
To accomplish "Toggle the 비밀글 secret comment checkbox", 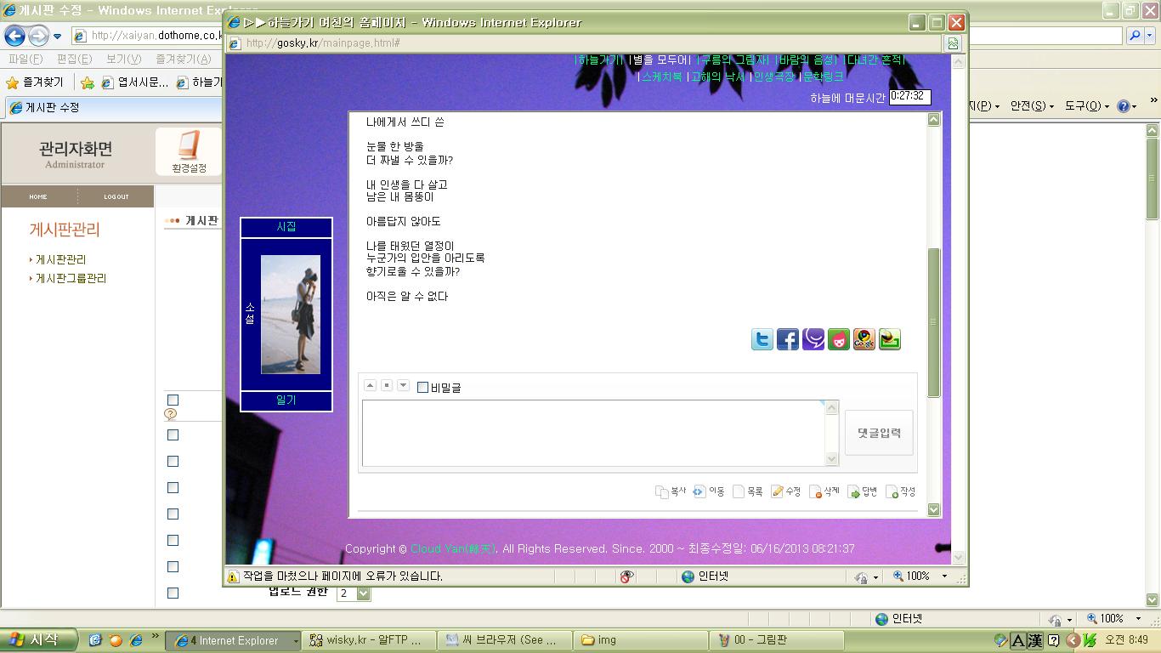I will [422, 388].
